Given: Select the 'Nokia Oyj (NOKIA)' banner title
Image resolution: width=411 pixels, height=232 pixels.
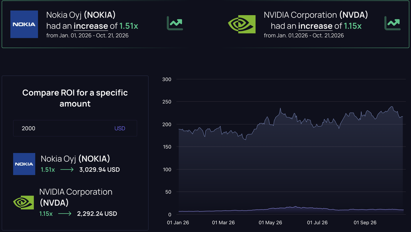Looking at the screenshot, I should (81, 15).
